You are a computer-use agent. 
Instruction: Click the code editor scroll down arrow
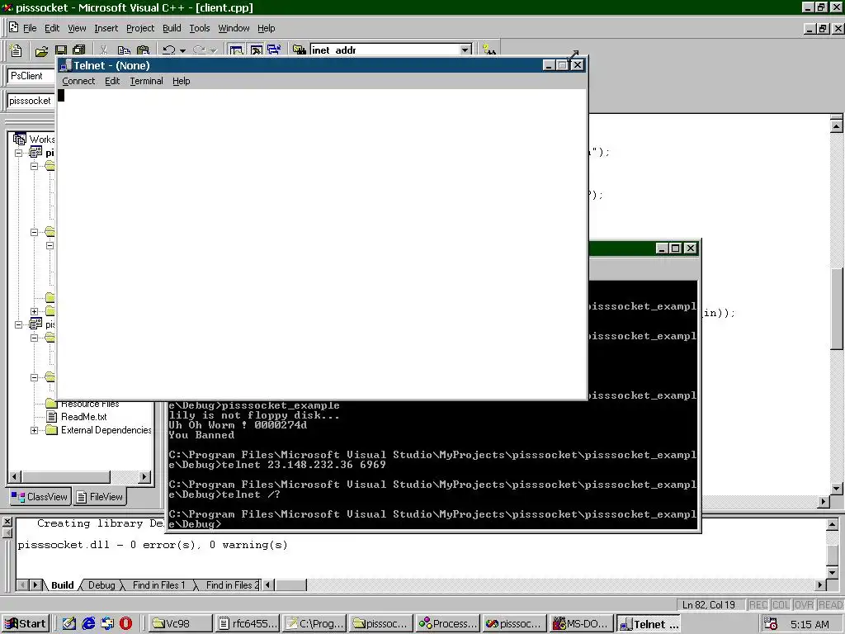[x=837, y=489]
